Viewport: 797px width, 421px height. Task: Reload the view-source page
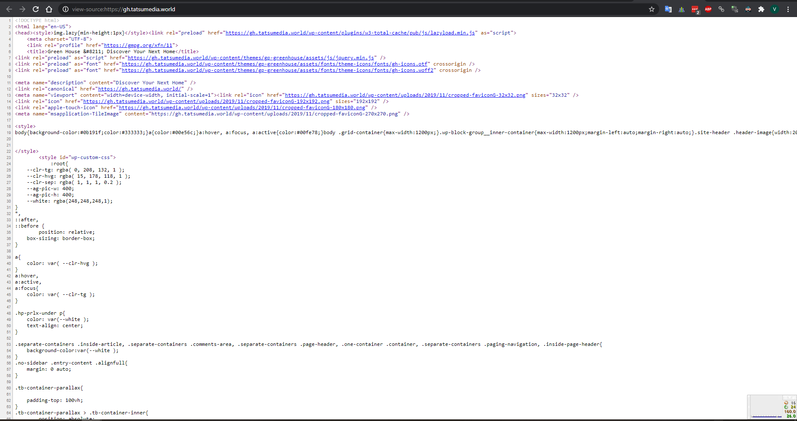tap(36, 9)
